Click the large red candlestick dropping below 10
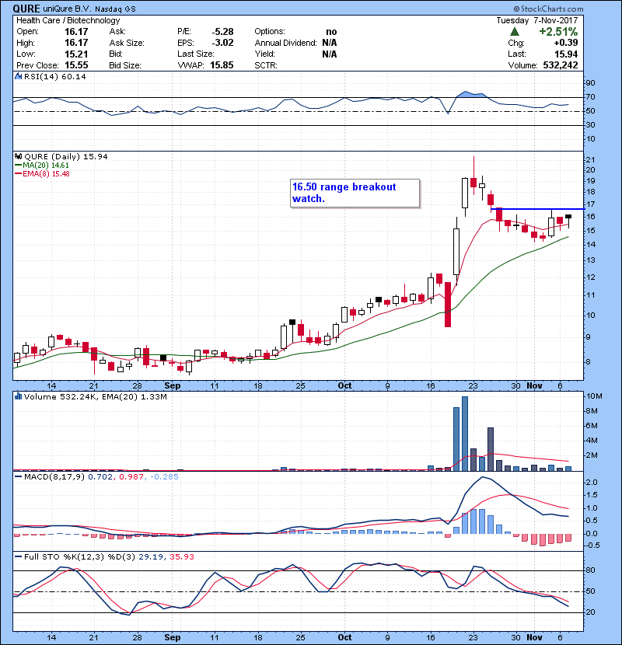The image size is (622, 645). coord(448,305)
